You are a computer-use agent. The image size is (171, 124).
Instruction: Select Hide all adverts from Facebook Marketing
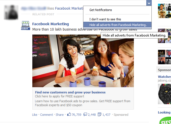click(x=117, y=25)
